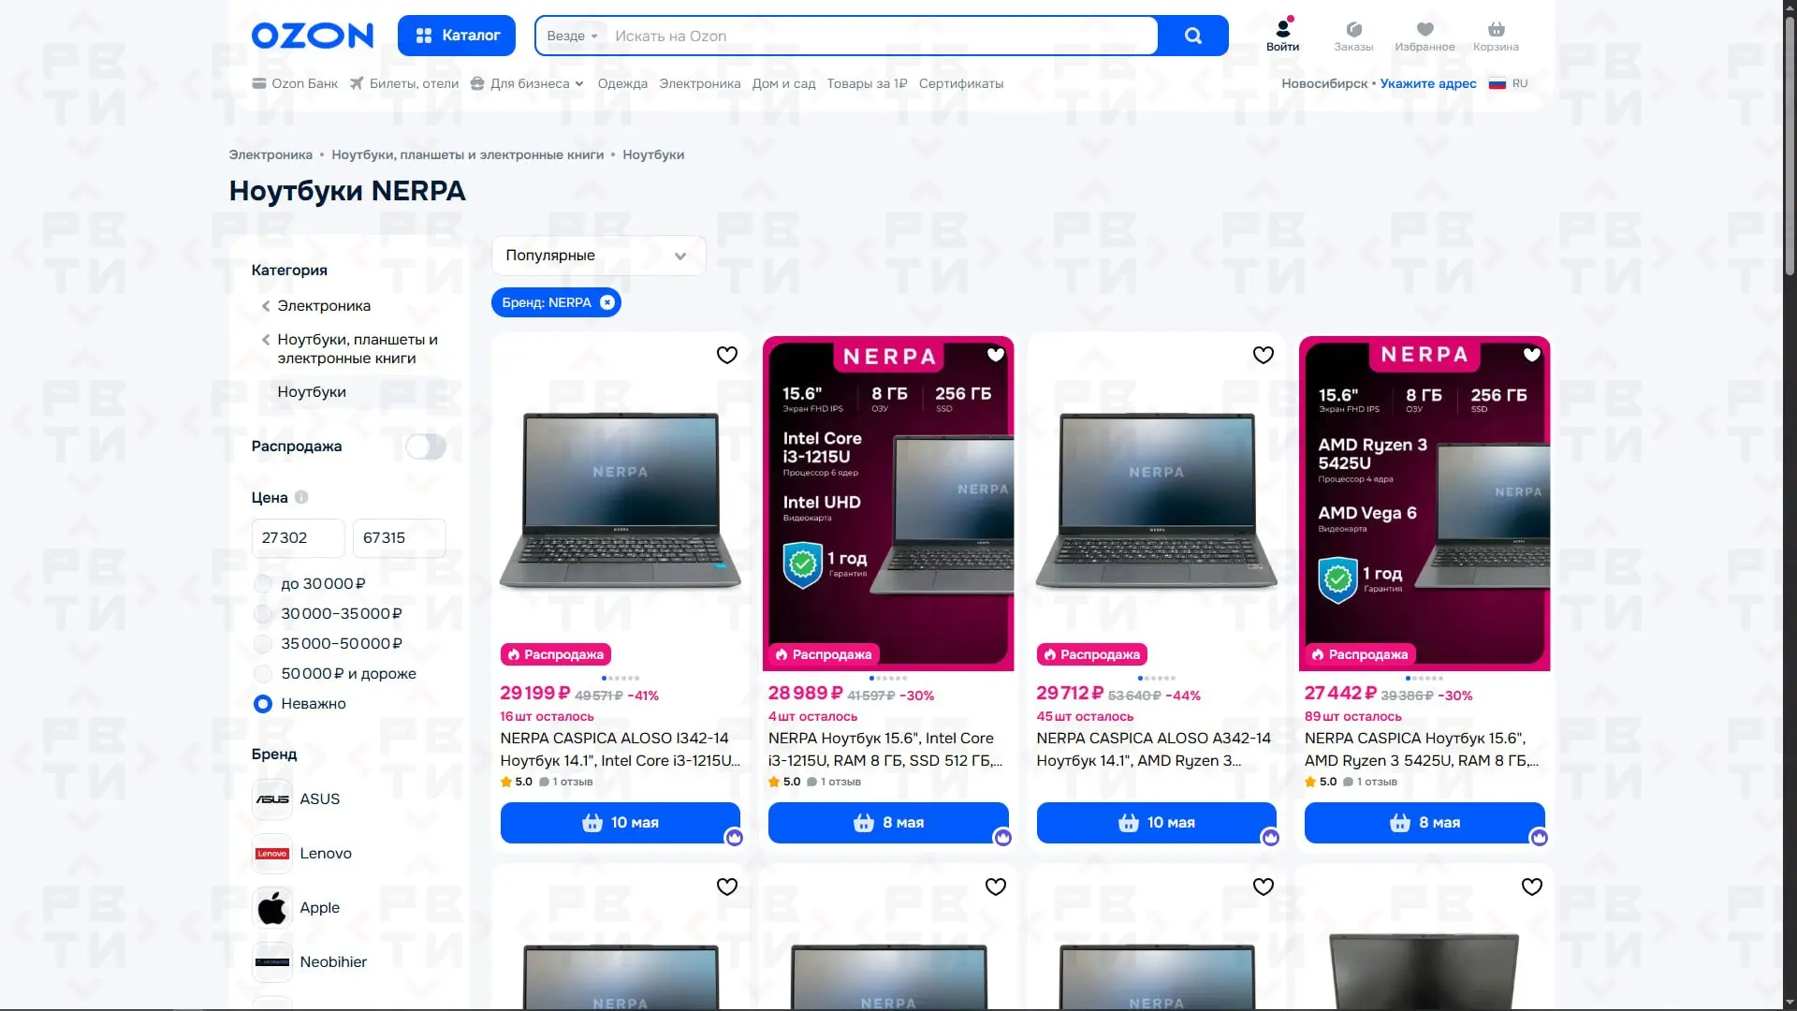Open the Заказы orders icon
The image size is (1797, 1011).
click(x=1353, y=36)
